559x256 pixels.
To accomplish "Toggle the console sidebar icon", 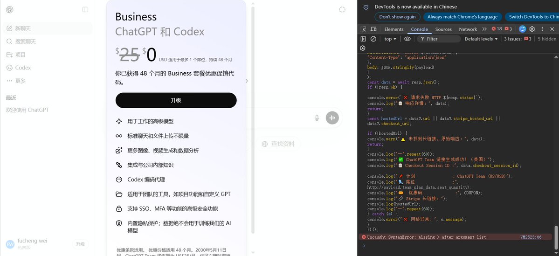I will coord(363,39).
